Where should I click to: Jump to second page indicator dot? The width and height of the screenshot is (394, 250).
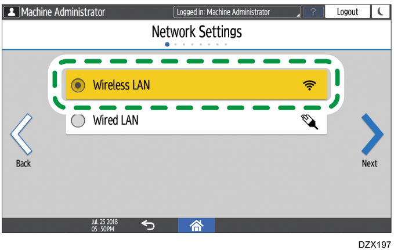[175, 45]
